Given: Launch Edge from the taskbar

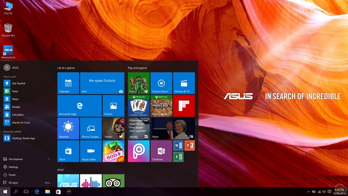Looking at the screenshot, I should [37, 192].
